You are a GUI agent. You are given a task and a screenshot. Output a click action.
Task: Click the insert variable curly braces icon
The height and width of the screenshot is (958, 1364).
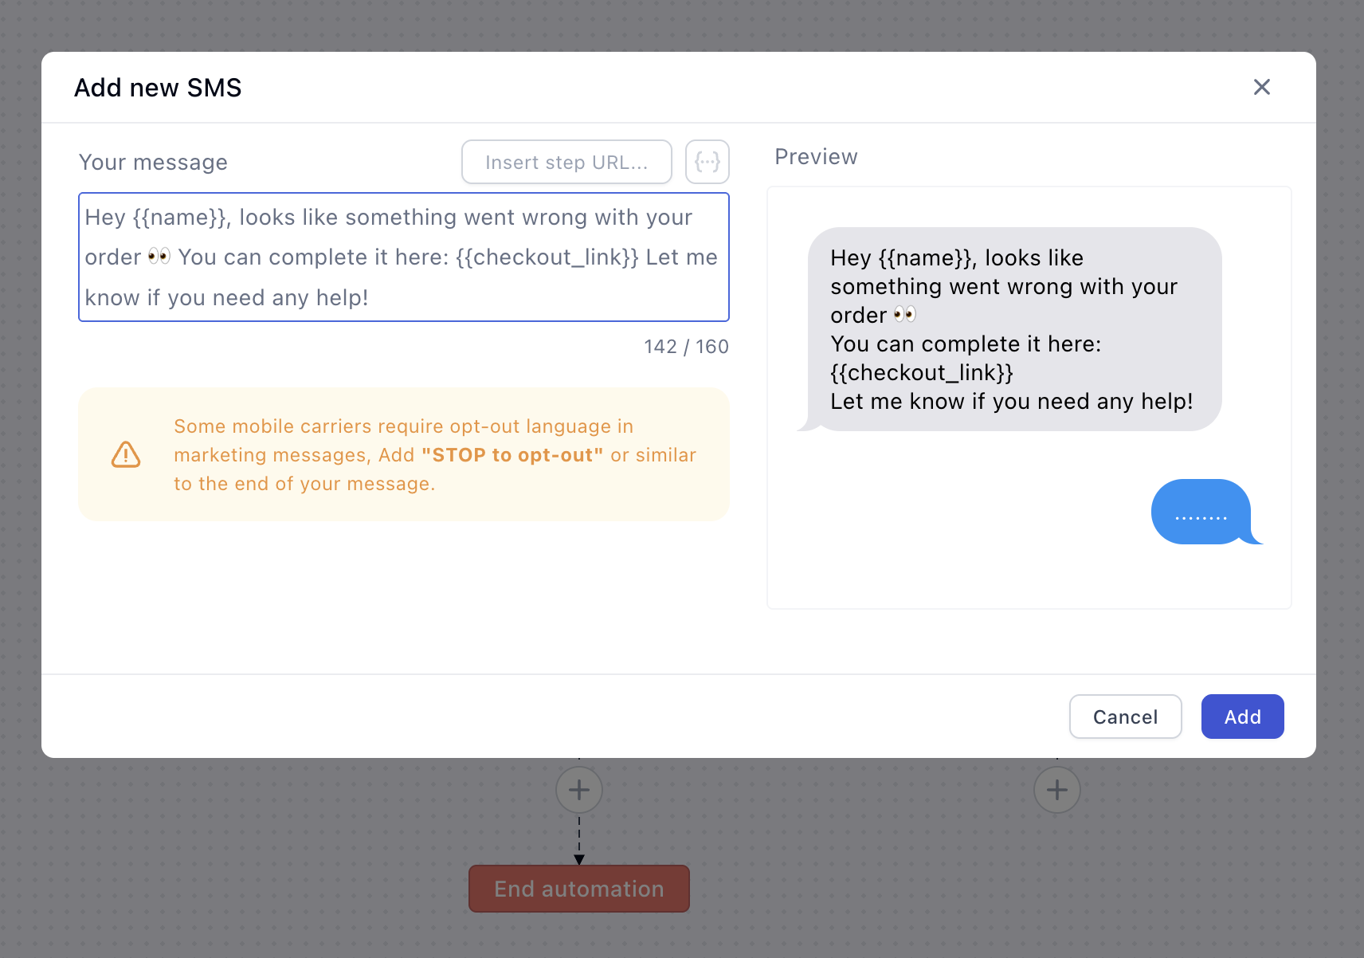tap(707, 163)
